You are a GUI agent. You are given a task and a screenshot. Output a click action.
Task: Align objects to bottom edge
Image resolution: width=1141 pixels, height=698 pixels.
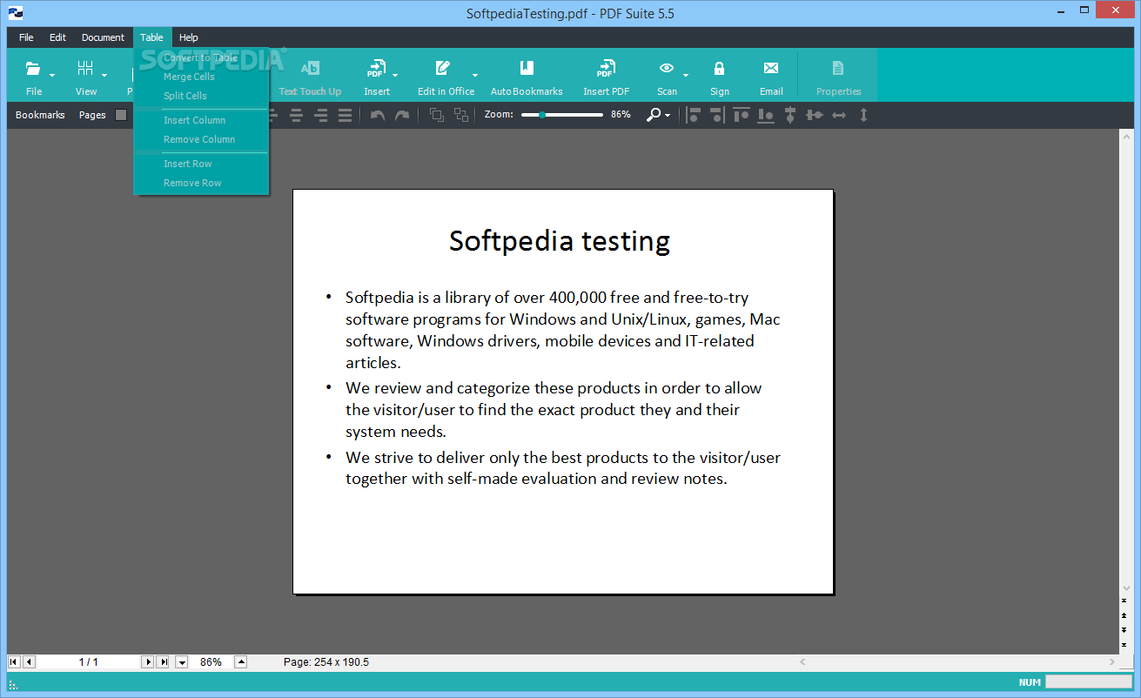coord(766,115)
